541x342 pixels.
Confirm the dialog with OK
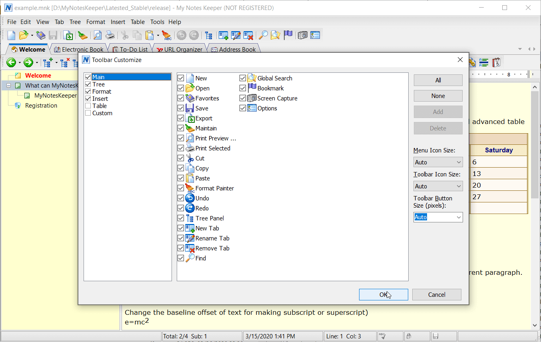coord(383,295)
